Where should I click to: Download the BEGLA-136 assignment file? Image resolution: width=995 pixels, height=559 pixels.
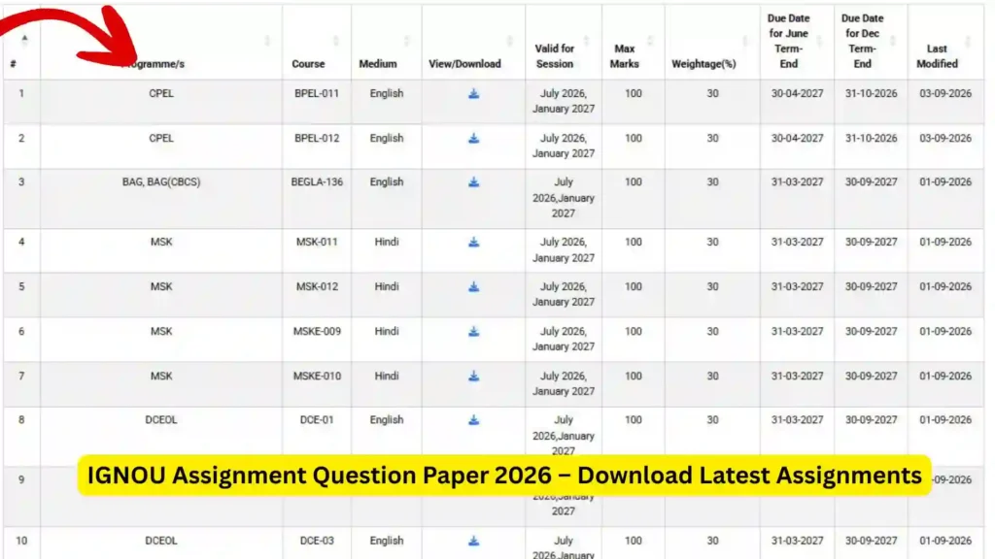pos(473,181)
